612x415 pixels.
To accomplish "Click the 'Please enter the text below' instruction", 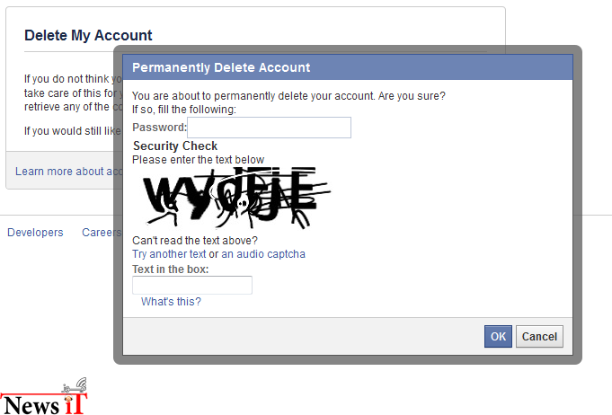I will [199, 160].
